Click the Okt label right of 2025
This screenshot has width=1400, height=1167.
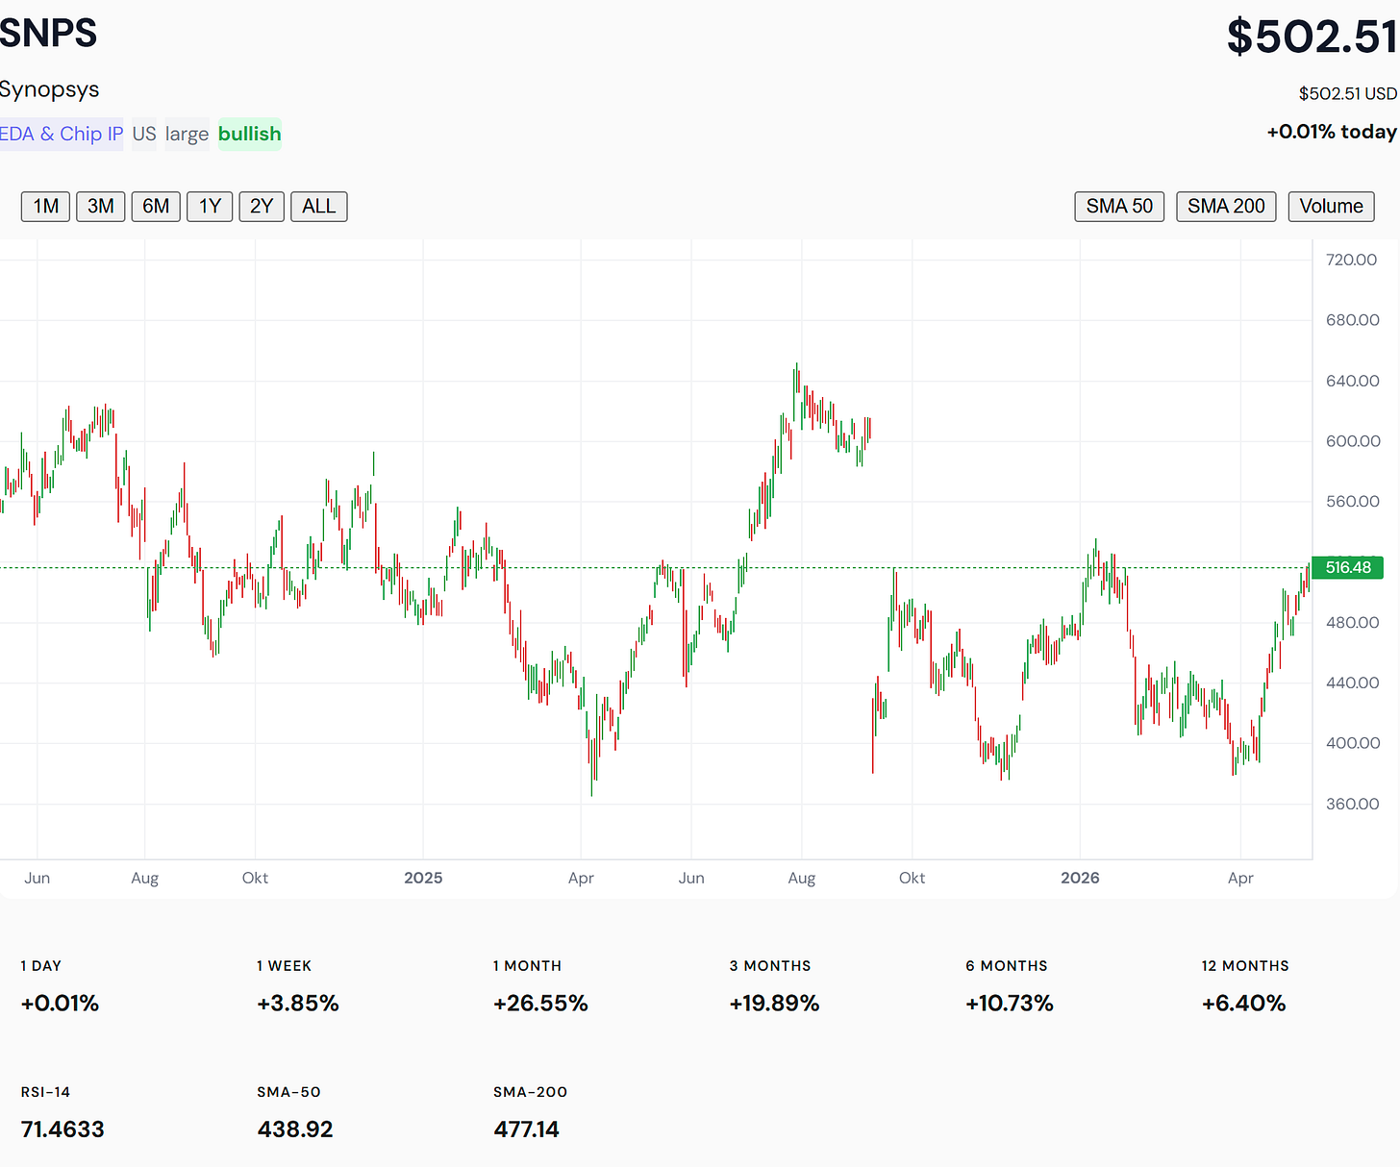click(912, 878)
